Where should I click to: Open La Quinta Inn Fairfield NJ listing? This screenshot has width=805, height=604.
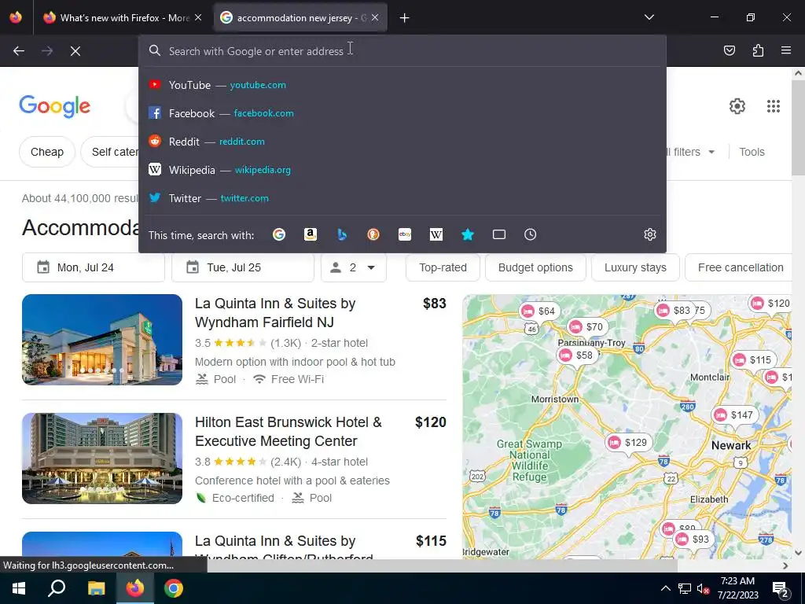click(275, 313)
